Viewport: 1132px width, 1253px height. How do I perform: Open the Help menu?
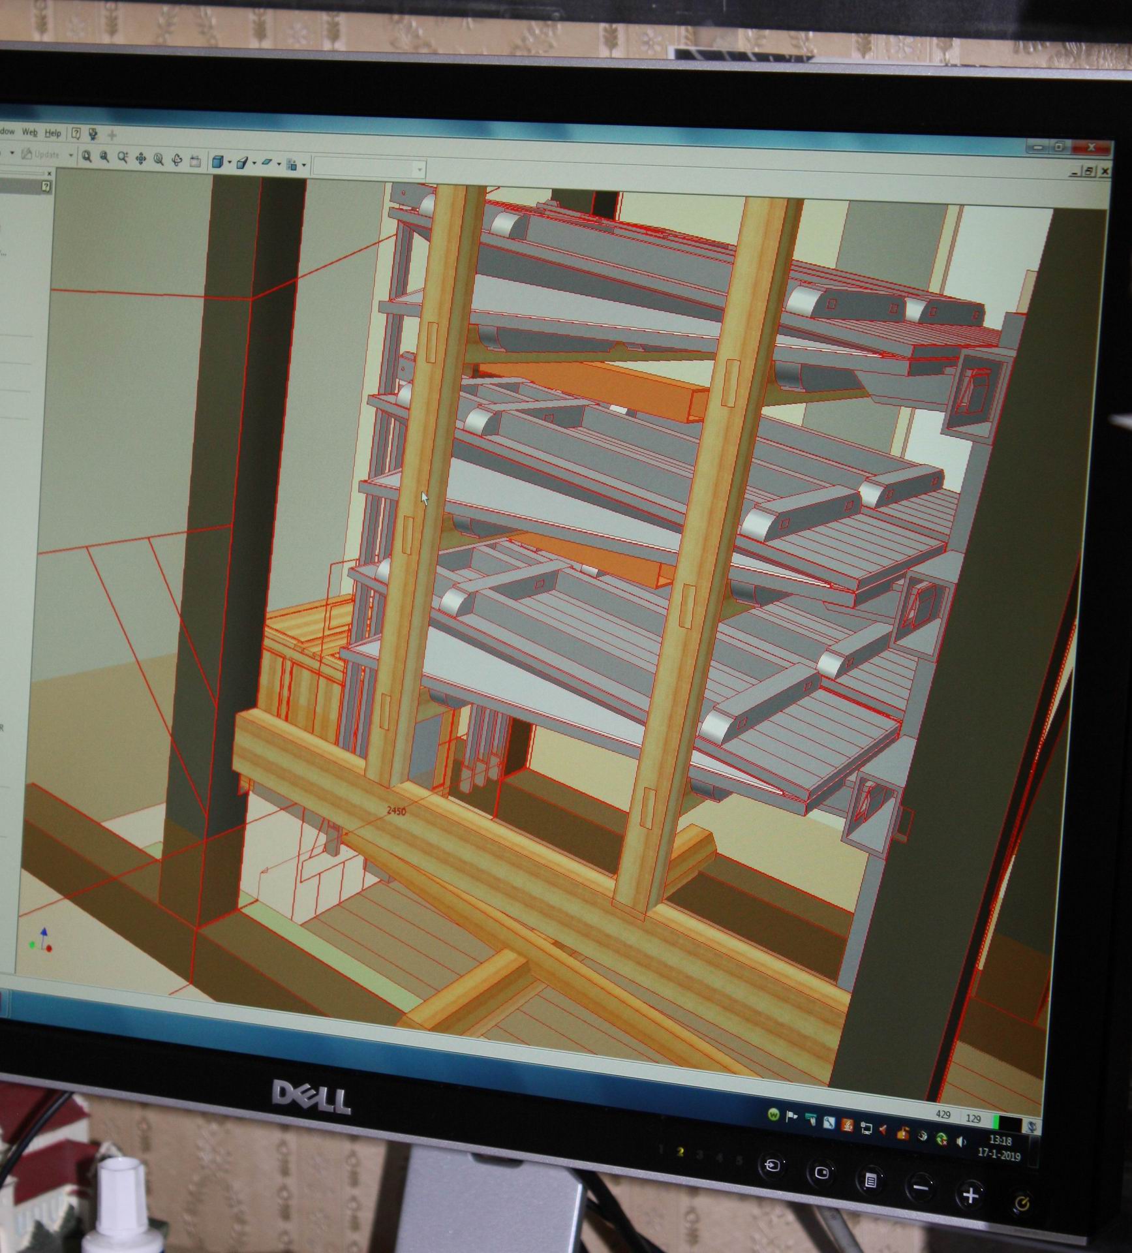point(53,133)
